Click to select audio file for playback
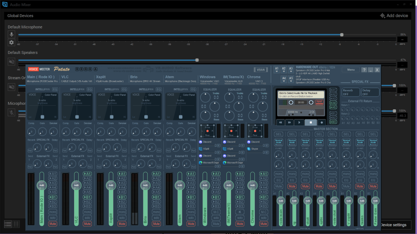The image size is (417, 234). coord(301,95)
